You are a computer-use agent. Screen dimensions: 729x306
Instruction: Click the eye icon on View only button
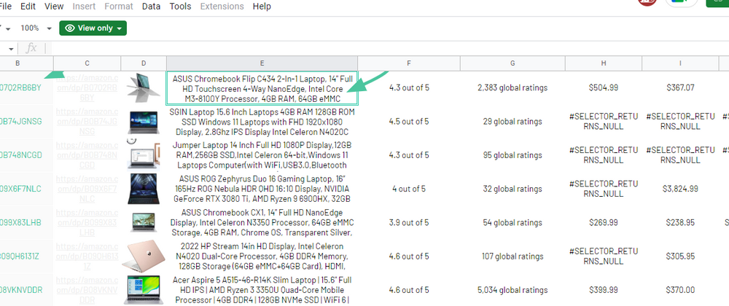click(70, 28)
